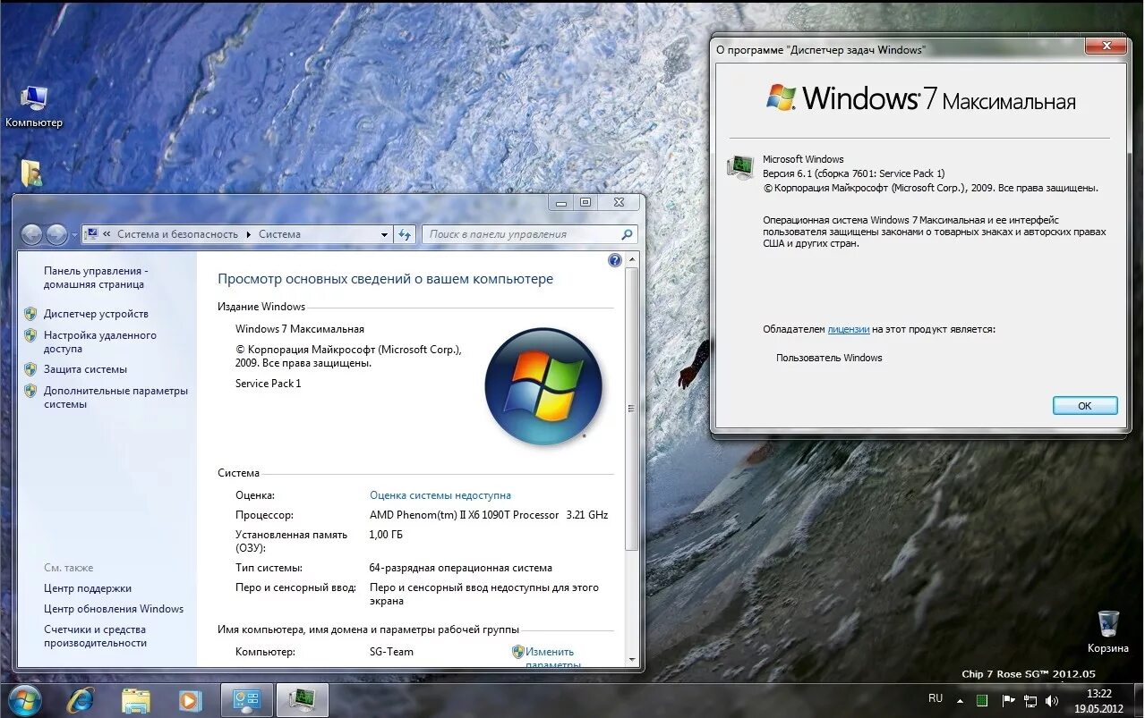
Task: Click the SG-Team computer name
Action: [391, 652]
